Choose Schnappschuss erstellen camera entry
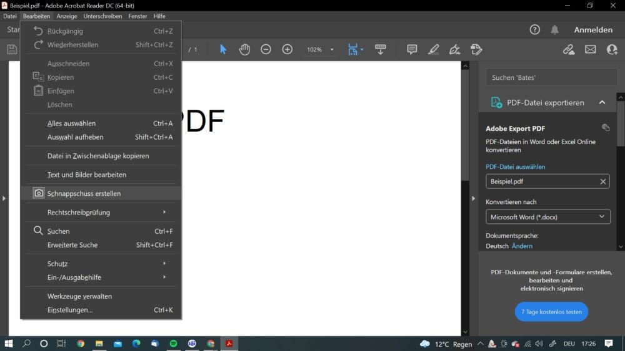 click(x=101, y=194)
